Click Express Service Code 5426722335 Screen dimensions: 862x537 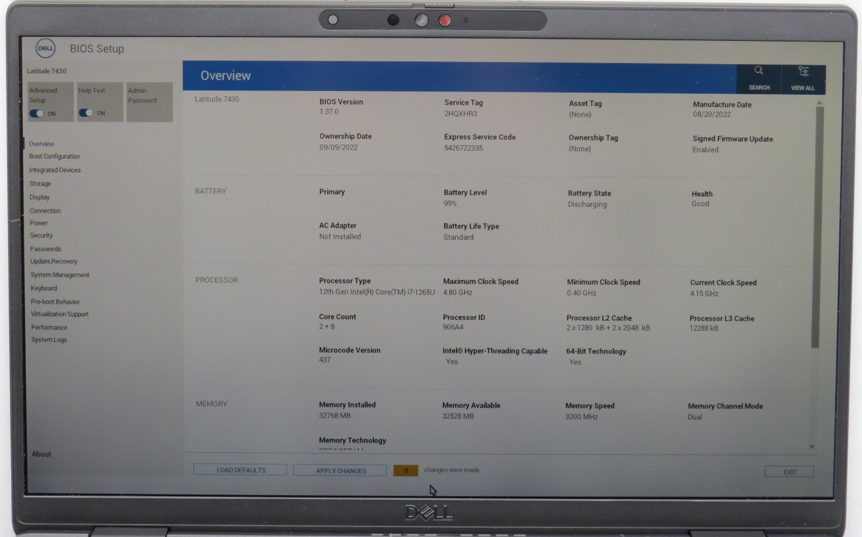pyautogui.click(x=463, y=148)
